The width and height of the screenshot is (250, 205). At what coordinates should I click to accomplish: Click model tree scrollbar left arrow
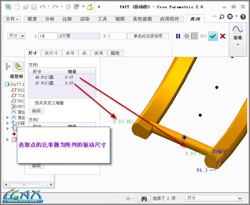[6, 185]
